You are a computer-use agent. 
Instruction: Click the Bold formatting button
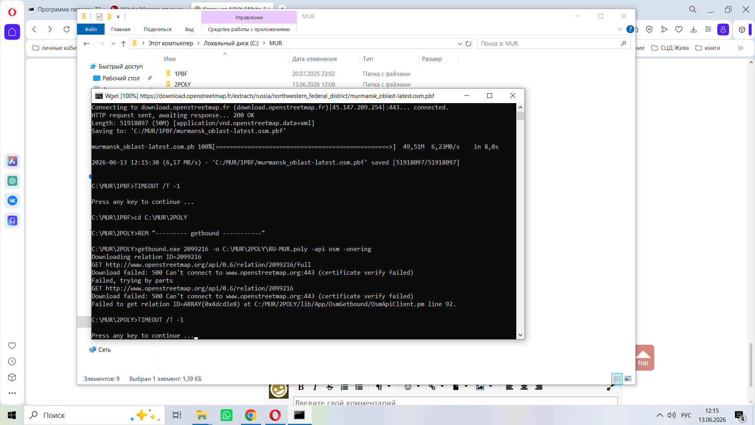click(301, 387)
